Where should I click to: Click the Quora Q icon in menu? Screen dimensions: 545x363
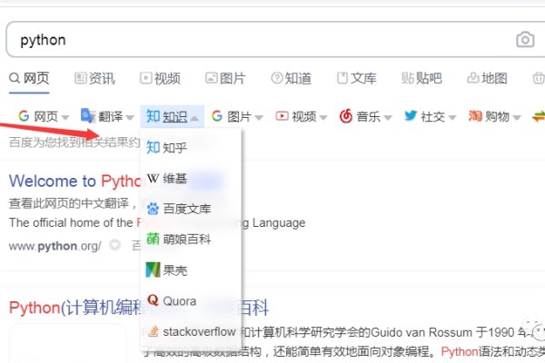(x=153, y=299)
